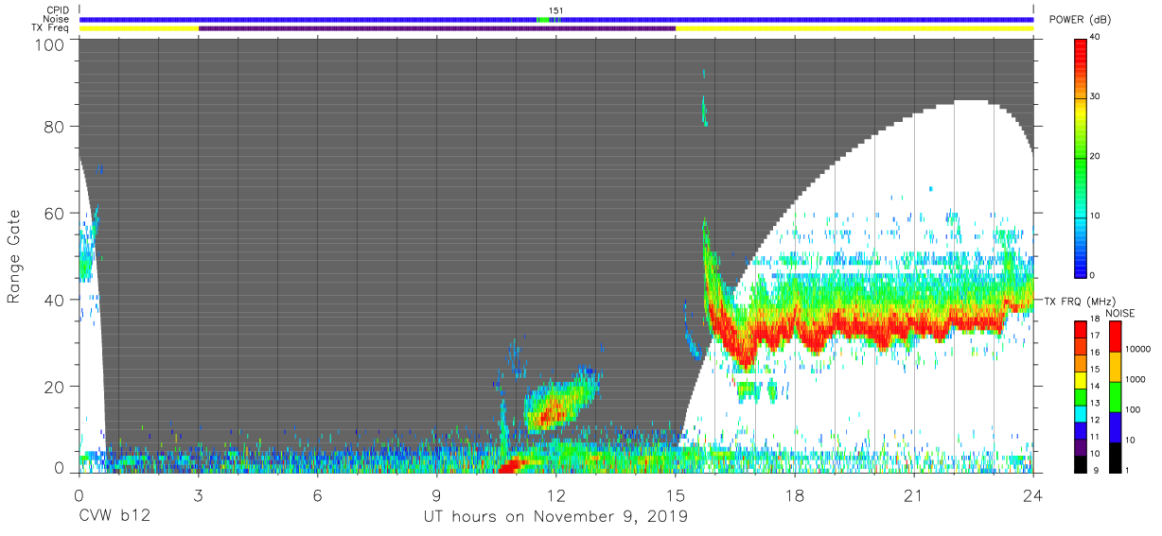Screen dimensions: 1162x536
Task: Click the 40 tick on POWER color bar
Action: [x=1097, y=39]
